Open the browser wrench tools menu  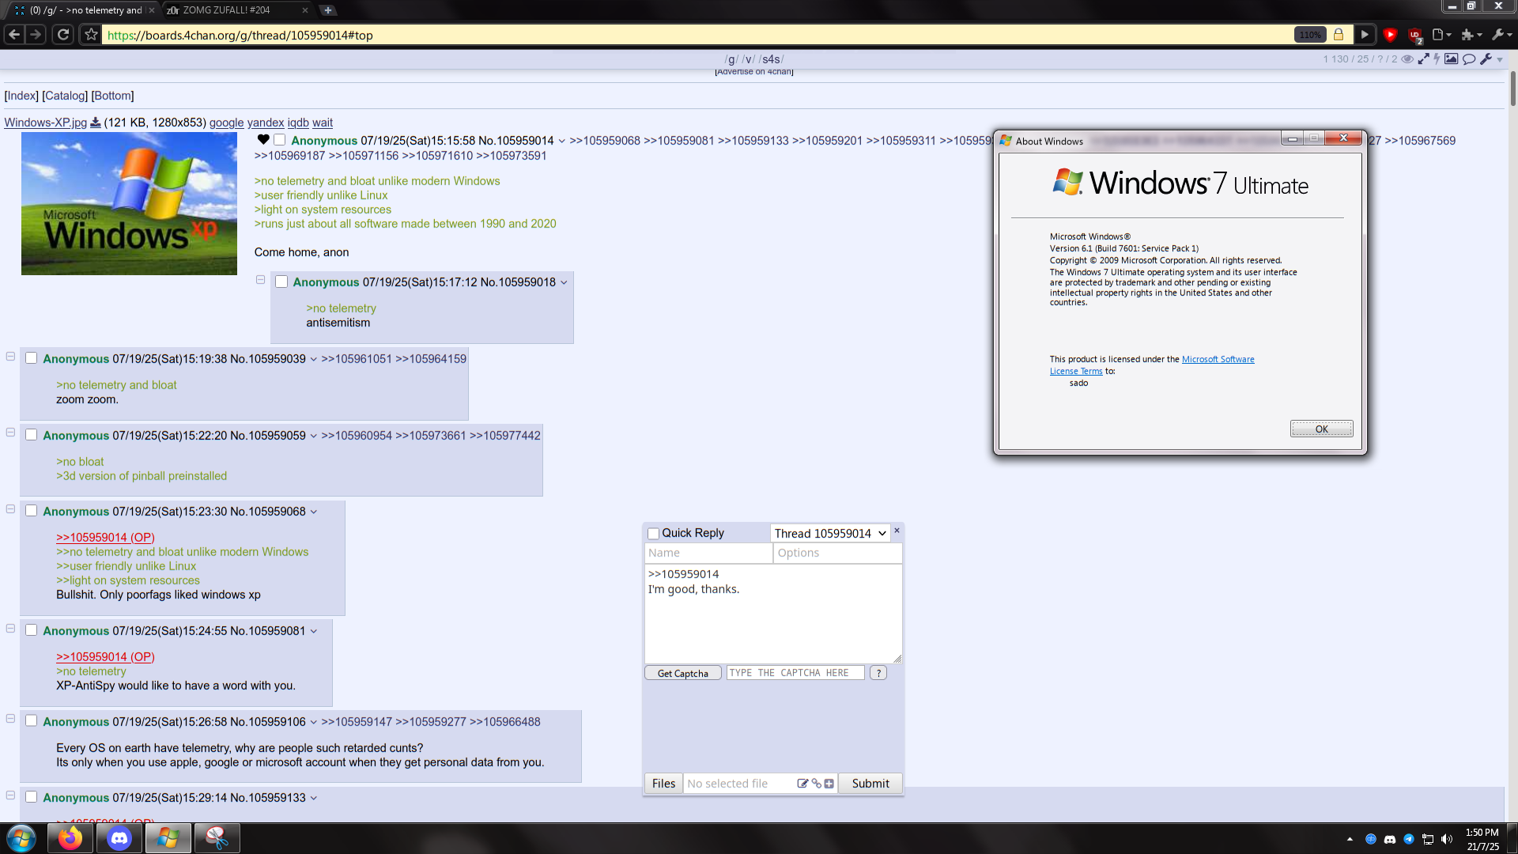coord(1501,35)
